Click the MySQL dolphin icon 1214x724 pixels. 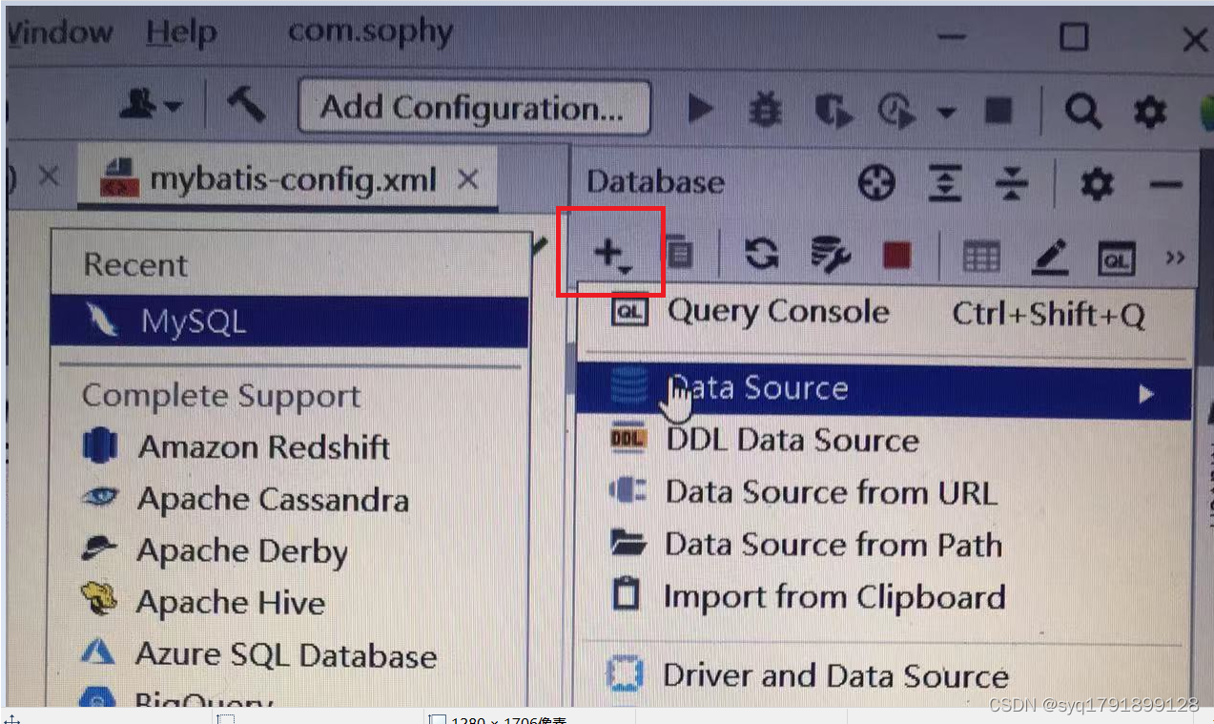click(x=102, y=319)
